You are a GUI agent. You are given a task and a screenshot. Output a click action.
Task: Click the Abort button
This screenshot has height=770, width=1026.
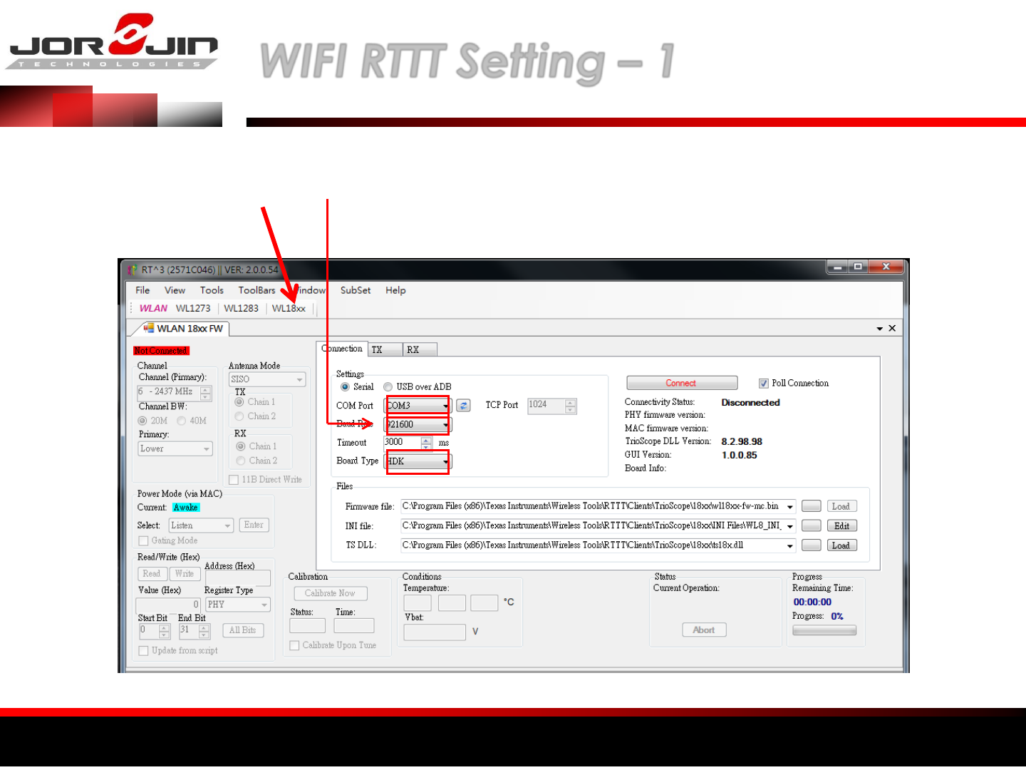click(704, 630)
